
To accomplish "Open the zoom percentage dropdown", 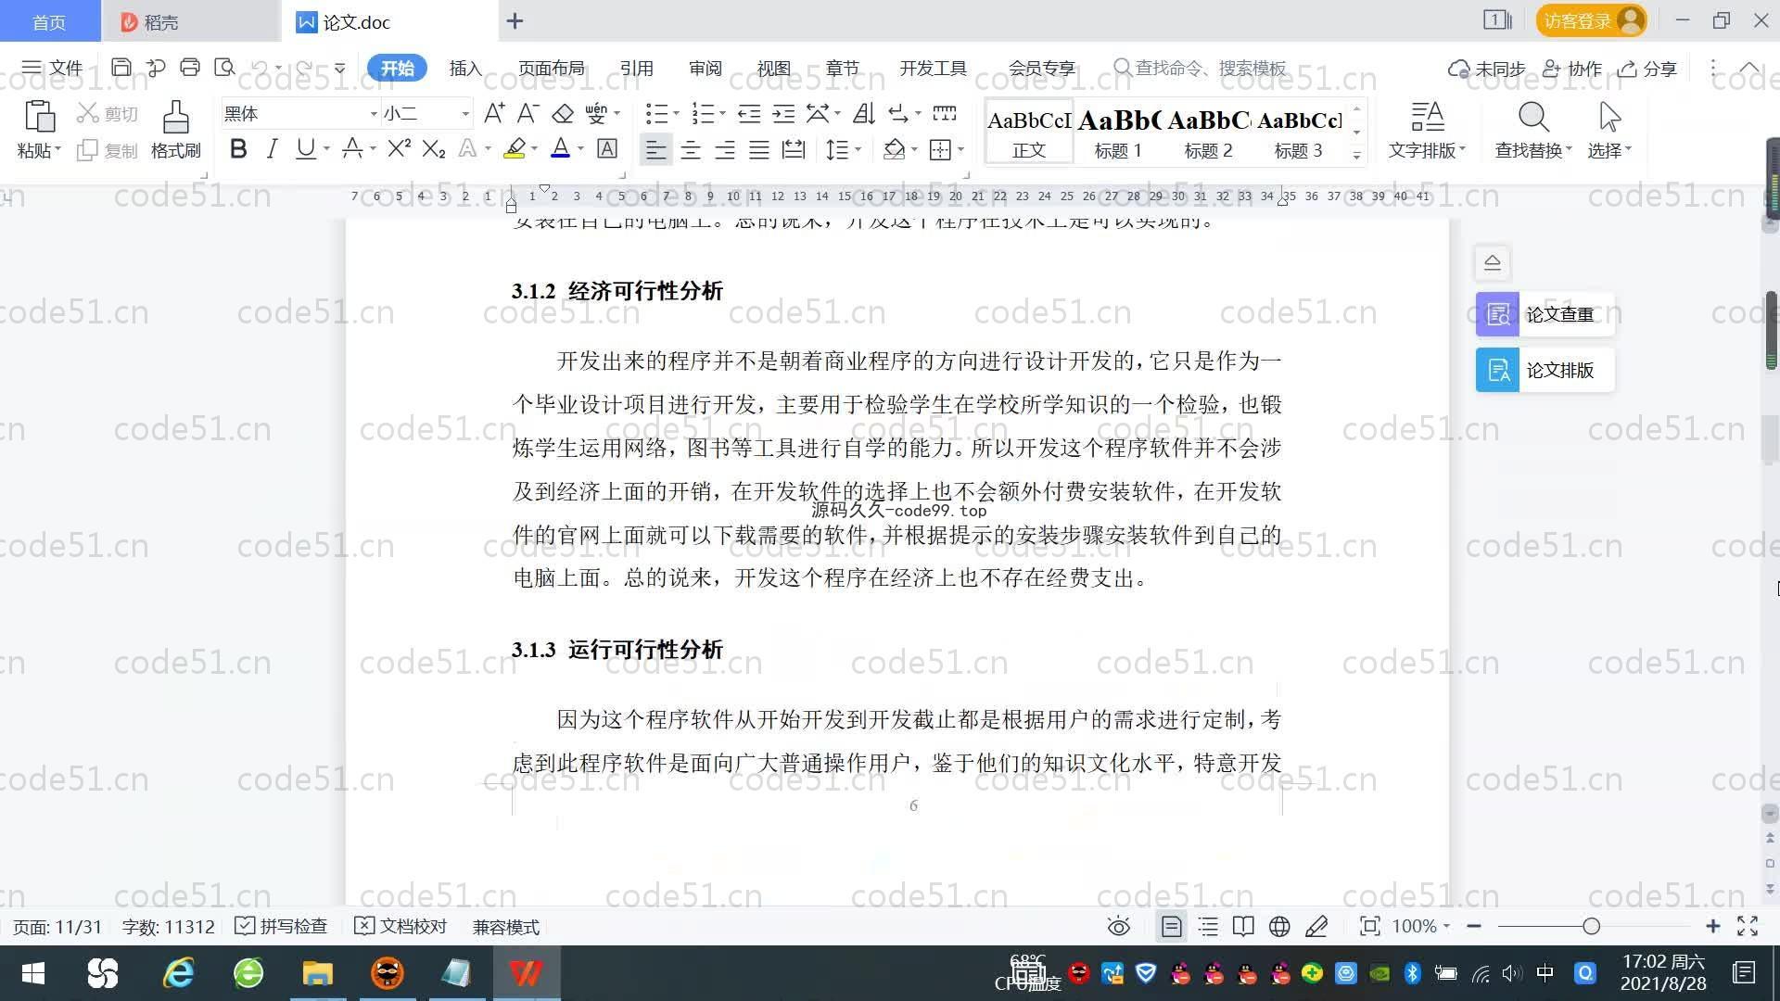I will coord(1446,927).
